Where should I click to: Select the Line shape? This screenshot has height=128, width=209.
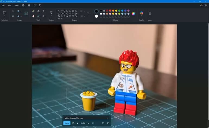coord(59,11)
